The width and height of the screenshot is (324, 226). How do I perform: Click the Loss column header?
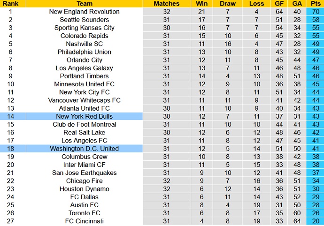click(x=257, y=4)
